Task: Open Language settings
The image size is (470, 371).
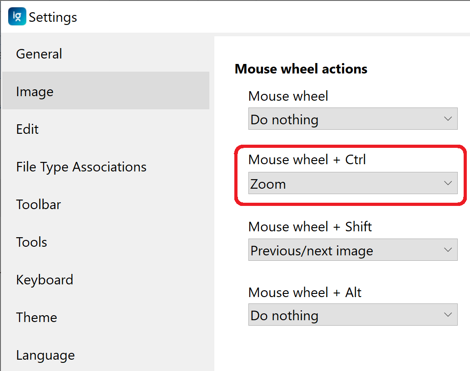Action: tap(45, 355)
